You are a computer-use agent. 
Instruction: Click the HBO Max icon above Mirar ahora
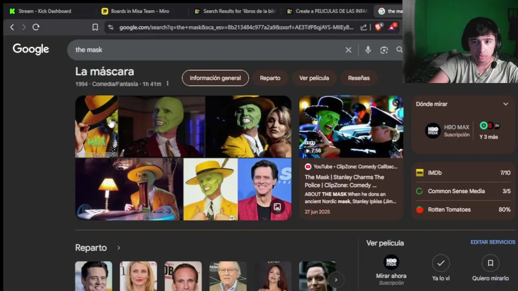[391, 263]
